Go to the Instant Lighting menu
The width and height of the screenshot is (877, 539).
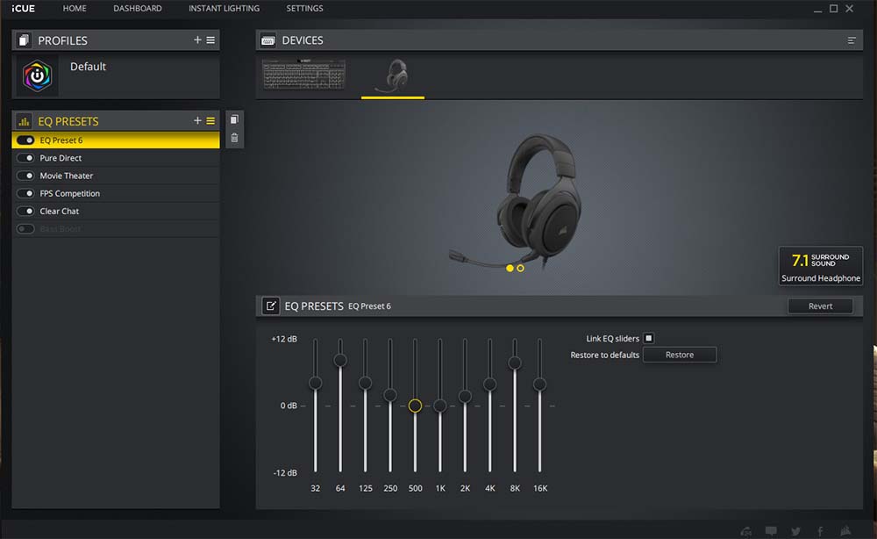pos(224,9)
